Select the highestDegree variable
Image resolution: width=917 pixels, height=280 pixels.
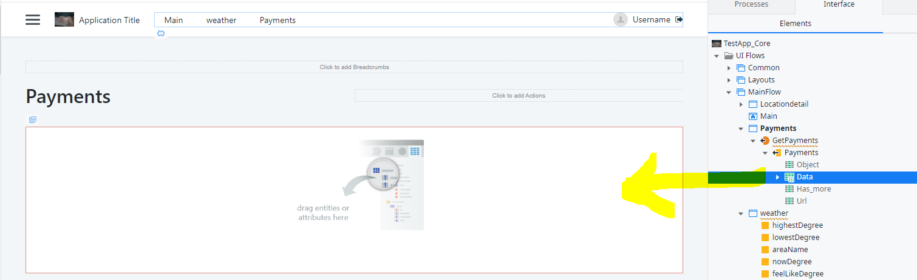coord(797,225)
